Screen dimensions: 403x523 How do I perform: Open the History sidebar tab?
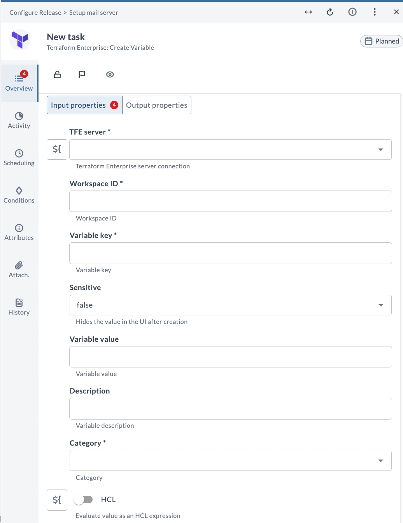point(19,307)
